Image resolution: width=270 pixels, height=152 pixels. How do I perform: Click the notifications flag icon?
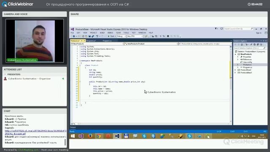[x=216, y=29]
